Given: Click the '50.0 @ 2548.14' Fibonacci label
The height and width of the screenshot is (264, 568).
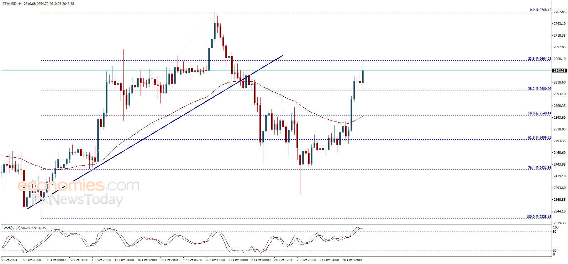Looking at the screenshot, I should (x=540, y=113).
